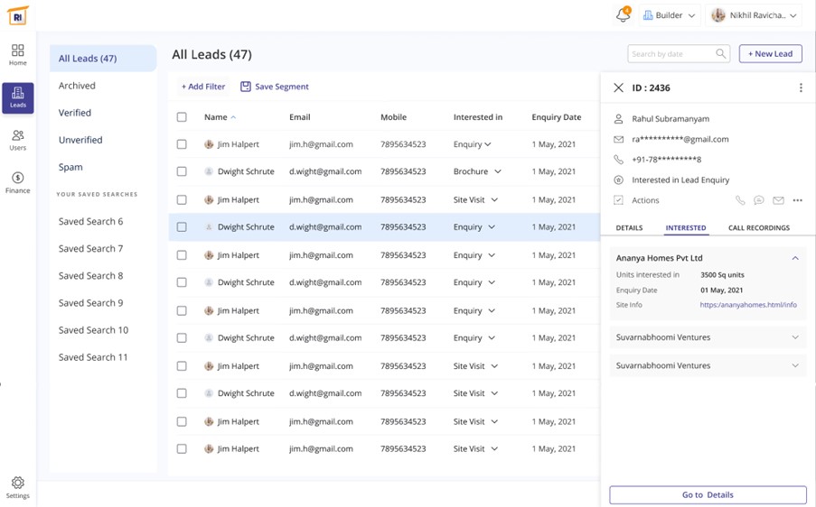Click the email envelope icon in Actions row
Viewport: 816px width, 507px height.
click(x=778, y=200)
